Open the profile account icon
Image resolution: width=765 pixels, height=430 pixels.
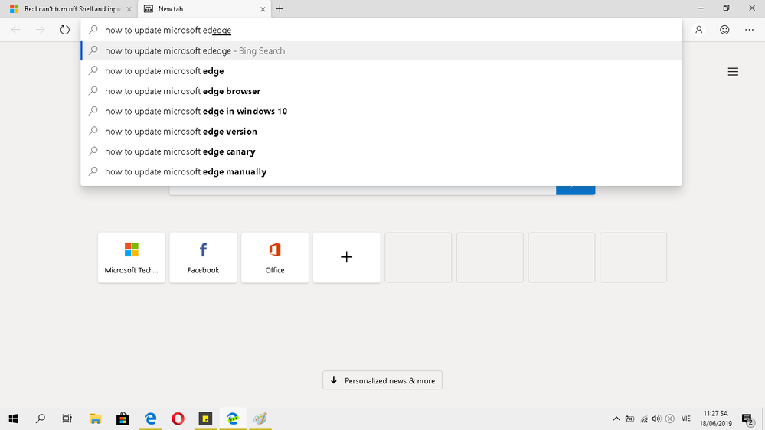point(698,30)
